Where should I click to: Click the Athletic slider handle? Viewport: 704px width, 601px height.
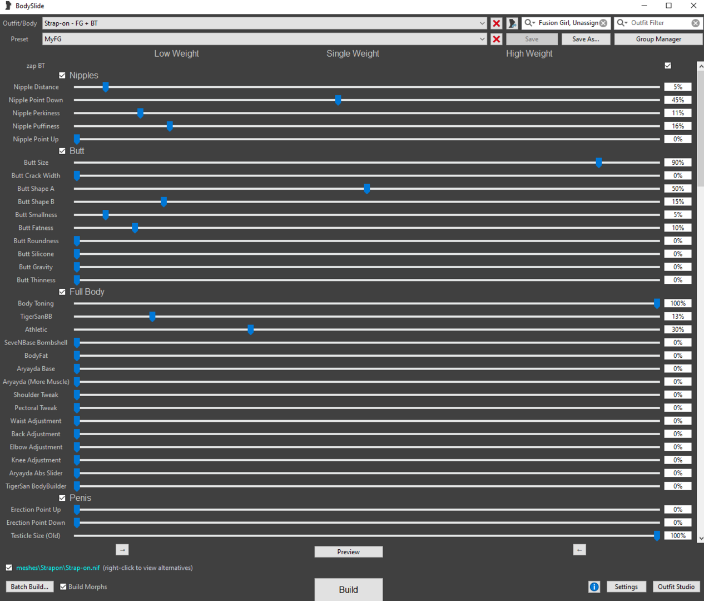coord(251,329)
